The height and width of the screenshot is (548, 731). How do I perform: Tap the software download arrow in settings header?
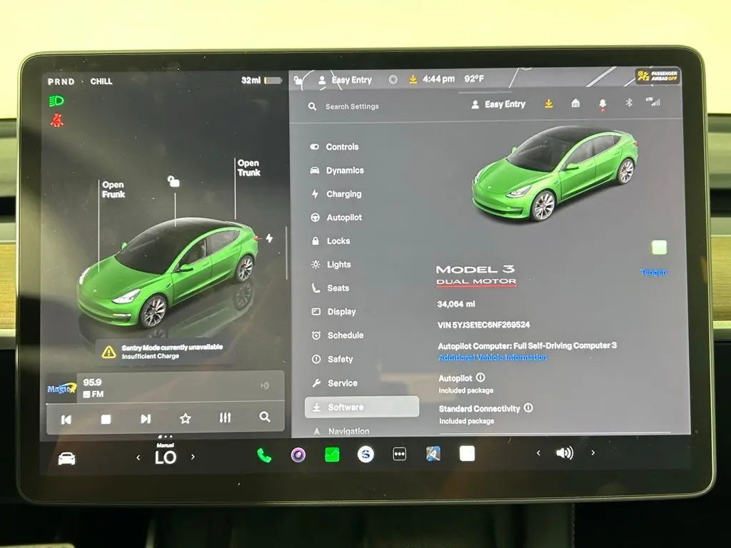[549, 103]
